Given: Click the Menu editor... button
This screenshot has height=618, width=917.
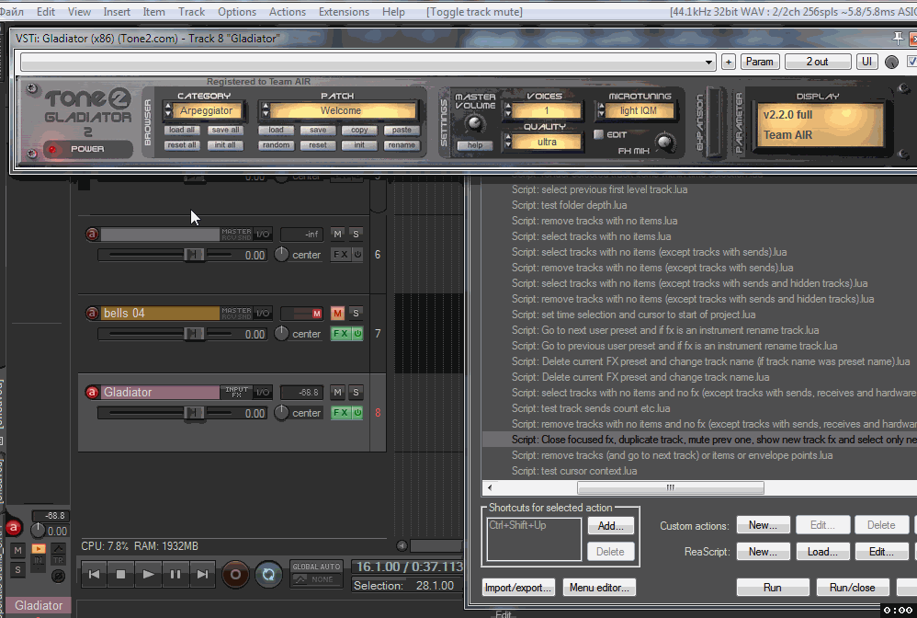Looking at the screenshot, I should tap(599, 588).
